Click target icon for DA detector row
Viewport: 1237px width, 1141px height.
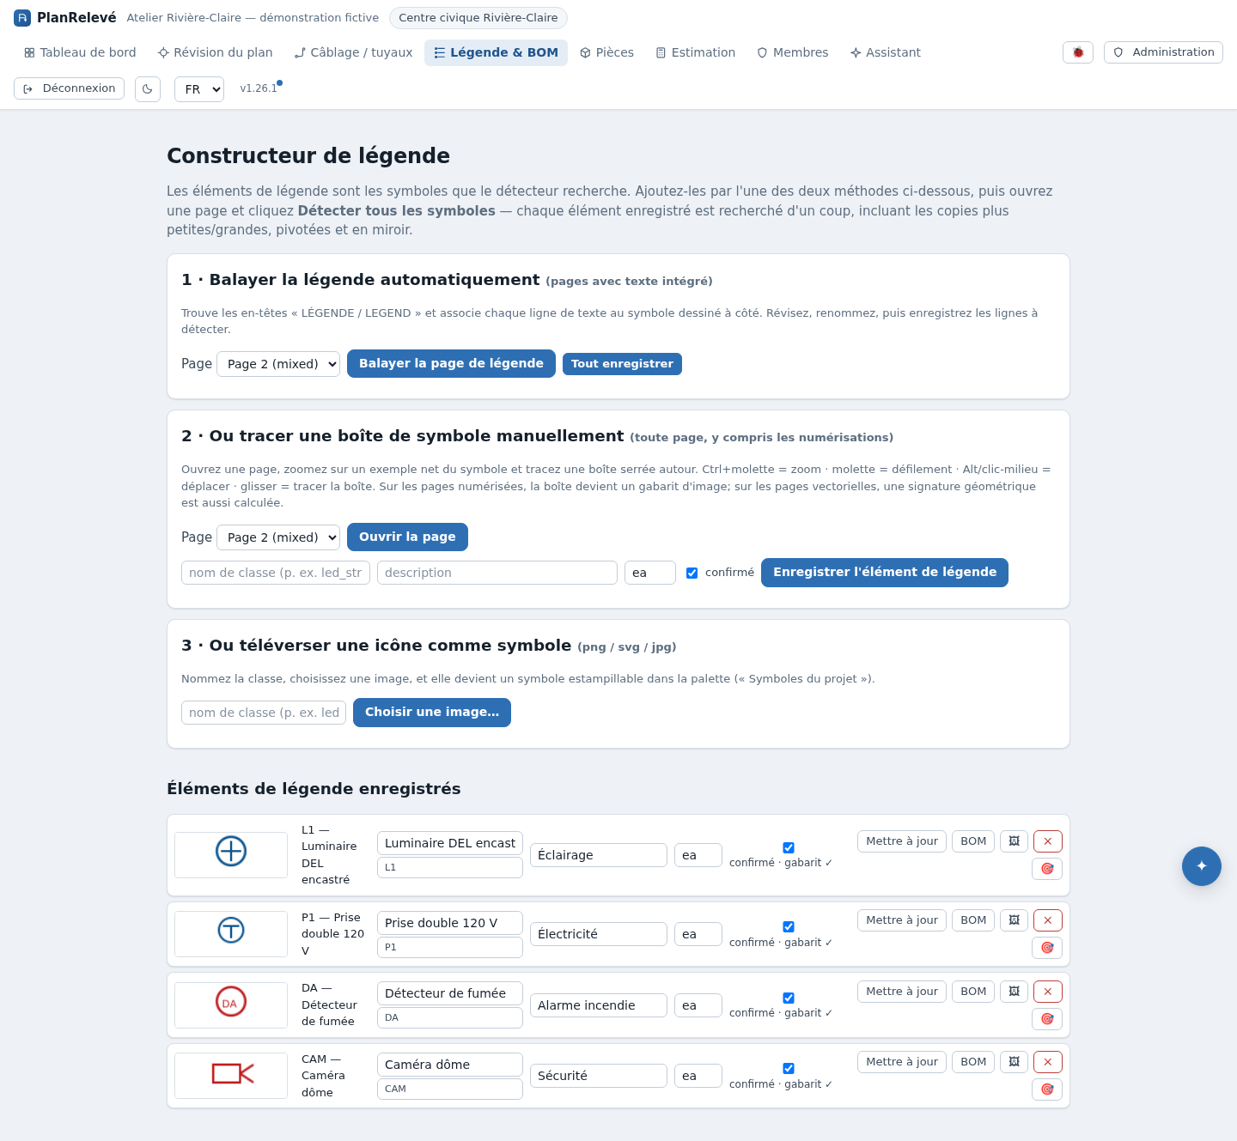[1047, 1019]
